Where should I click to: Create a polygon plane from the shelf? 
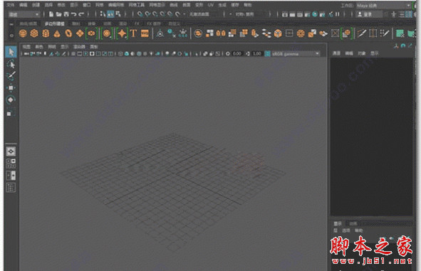[80, 33]
